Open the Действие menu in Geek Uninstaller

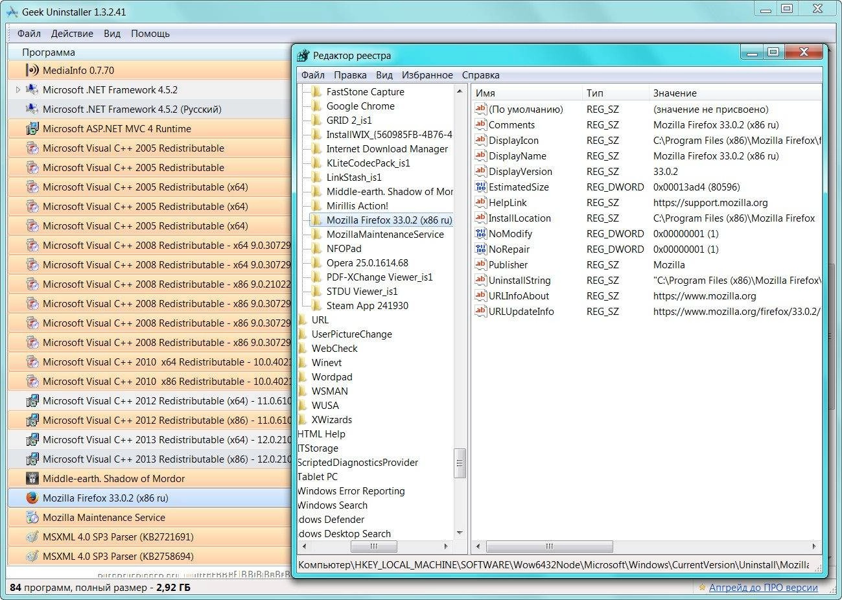tap(72, 33)
